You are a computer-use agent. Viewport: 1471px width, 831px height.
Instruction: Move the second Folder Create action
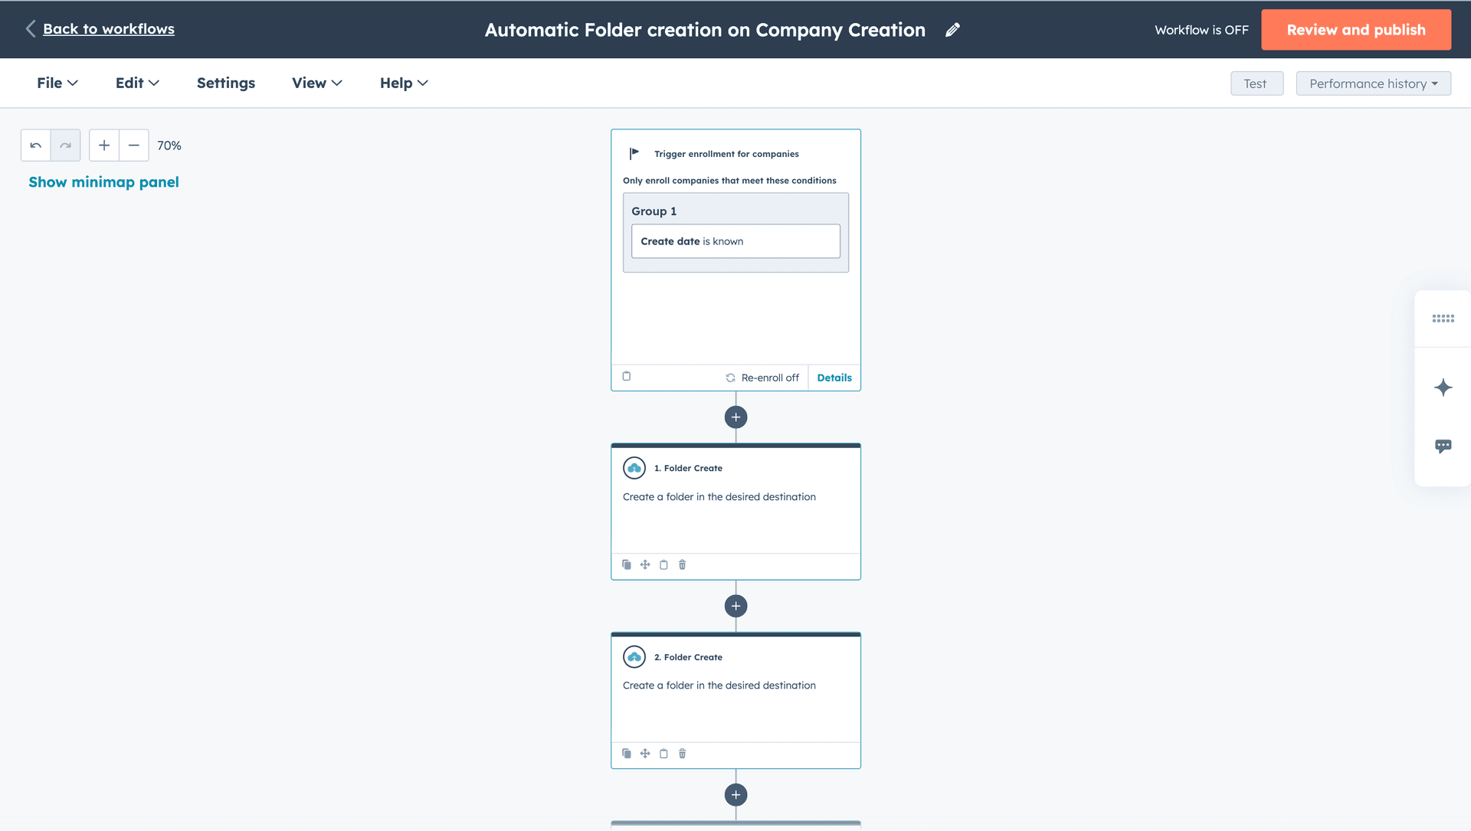(x=645, y=754)
